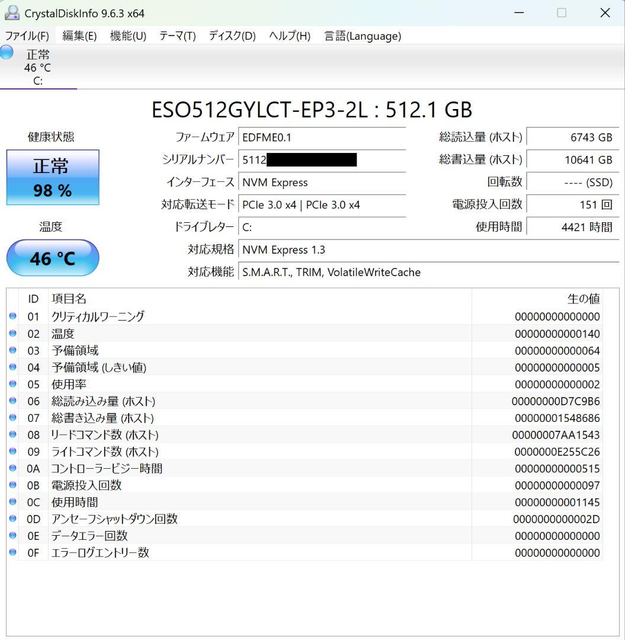The width and height of the screenshot is (625, 640).
Task: Click the disk health icon showing 正常 46 °C
Action: click(6, 53)
